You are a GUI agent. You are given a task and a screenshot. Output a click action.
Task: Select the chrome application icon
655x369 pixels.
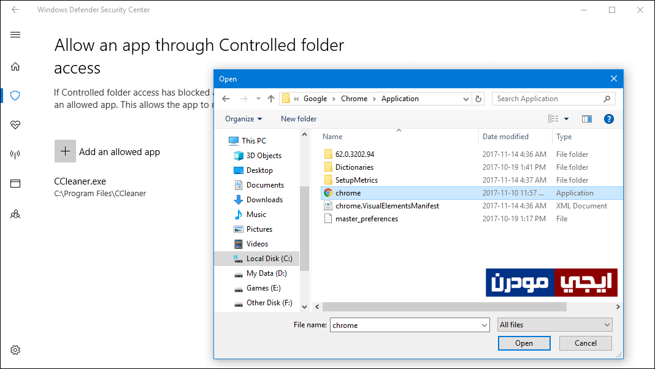328,193
